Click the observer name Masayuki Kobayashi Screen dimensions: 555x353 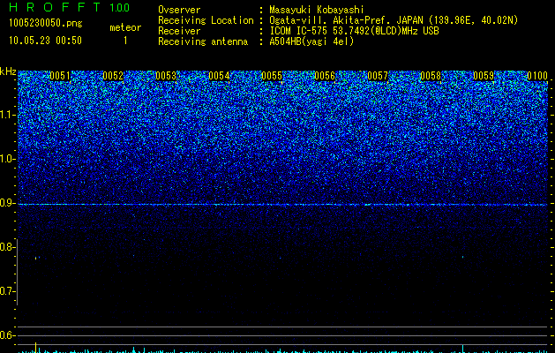click(x=317, y=10)
